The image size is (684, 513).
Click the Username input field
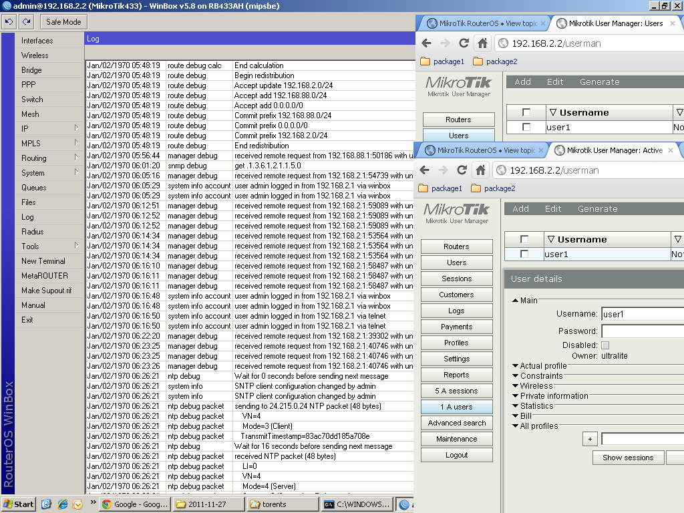coord(641,314)
